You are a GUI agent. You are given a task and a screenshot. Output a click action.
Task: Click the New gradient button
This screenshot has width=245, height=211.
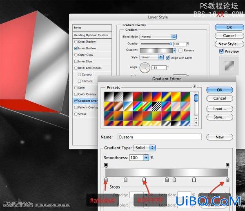coord(220,137)
